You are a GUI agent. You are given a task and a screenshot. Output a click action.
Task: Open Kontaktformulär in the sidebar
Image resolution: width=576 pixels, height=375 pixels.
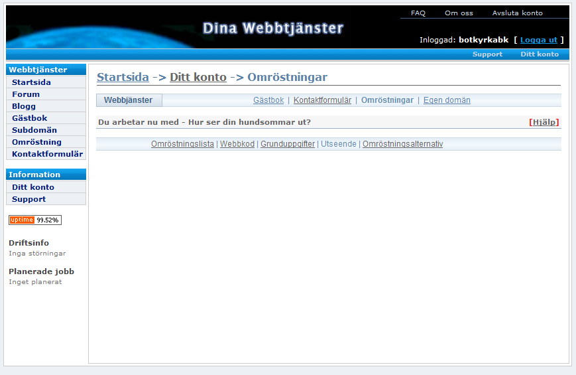(47, 154)
